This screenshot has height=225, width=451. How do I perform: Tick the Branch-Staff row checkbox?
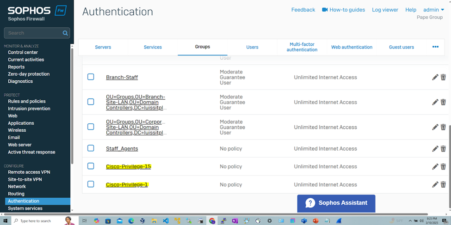pyautogui.click(x=91, y=77)
